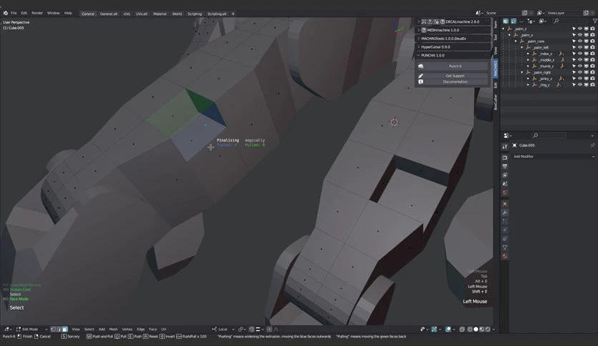The image size is (598, 346).
Task: Open the Object Constraints properties tab
Action: (x=504, y=239)
